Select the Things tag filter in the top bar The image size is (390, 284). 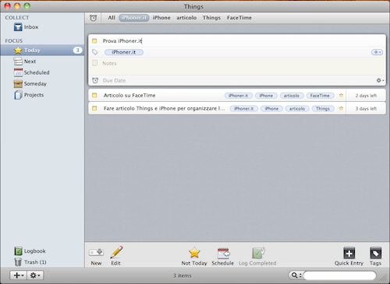click(x=211, y=18)
